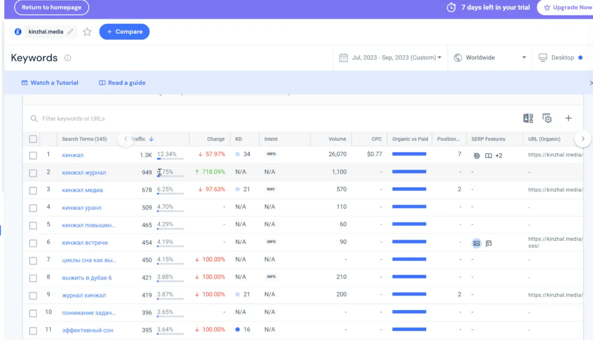Image resolution: width=593 pixels, height=340 pixels.
Task: Click the Compare button
Action: click(x=124, y=32)
